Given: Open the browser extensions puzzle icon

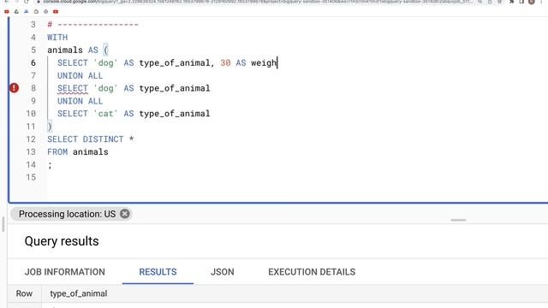Looking at the screenshot, I should coord(512,2).
